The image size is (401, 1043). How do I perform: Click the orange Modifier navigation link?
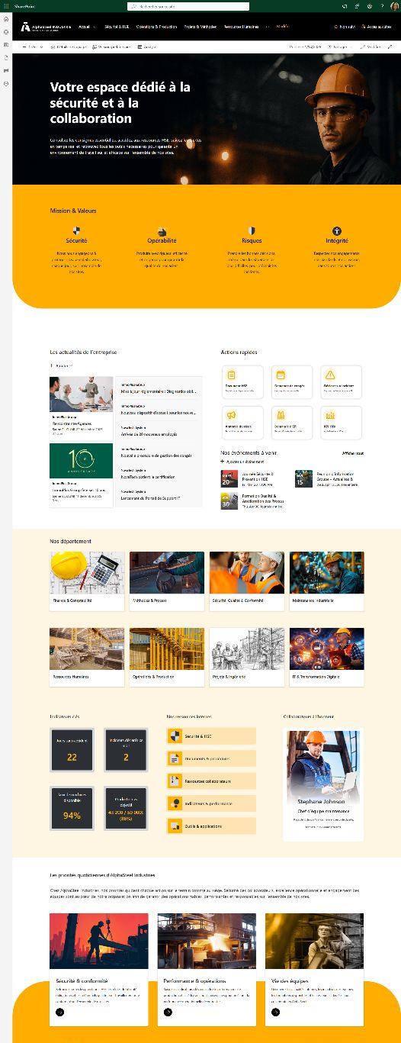282,26
